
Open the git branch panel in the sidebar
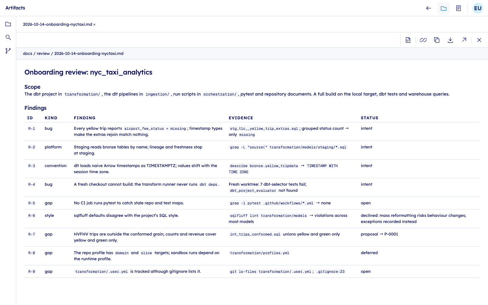tap(8, 51)
